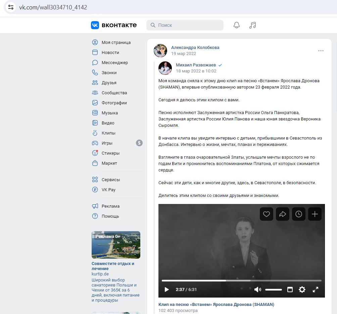Screen dimensions: 337x314
Task: Open Фотографии picture icon
Action: tap(95, 103)
